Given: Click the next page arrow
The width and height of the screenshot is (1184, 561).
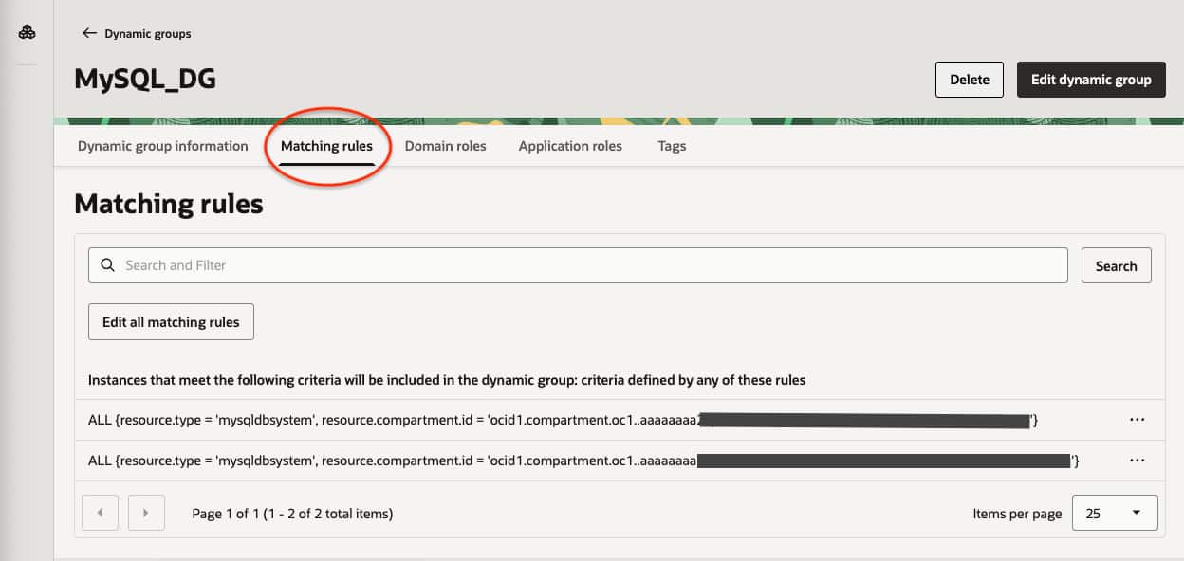Looking at the screenshot, I should [146, 513].
